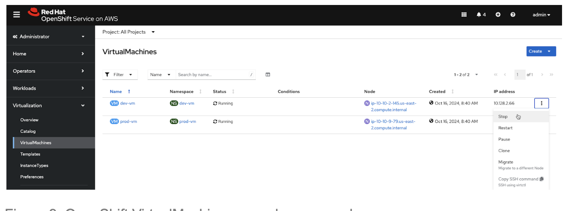Go to last page arrow
The height and width of the screenshot is (211, 577).
pos(551,75)
